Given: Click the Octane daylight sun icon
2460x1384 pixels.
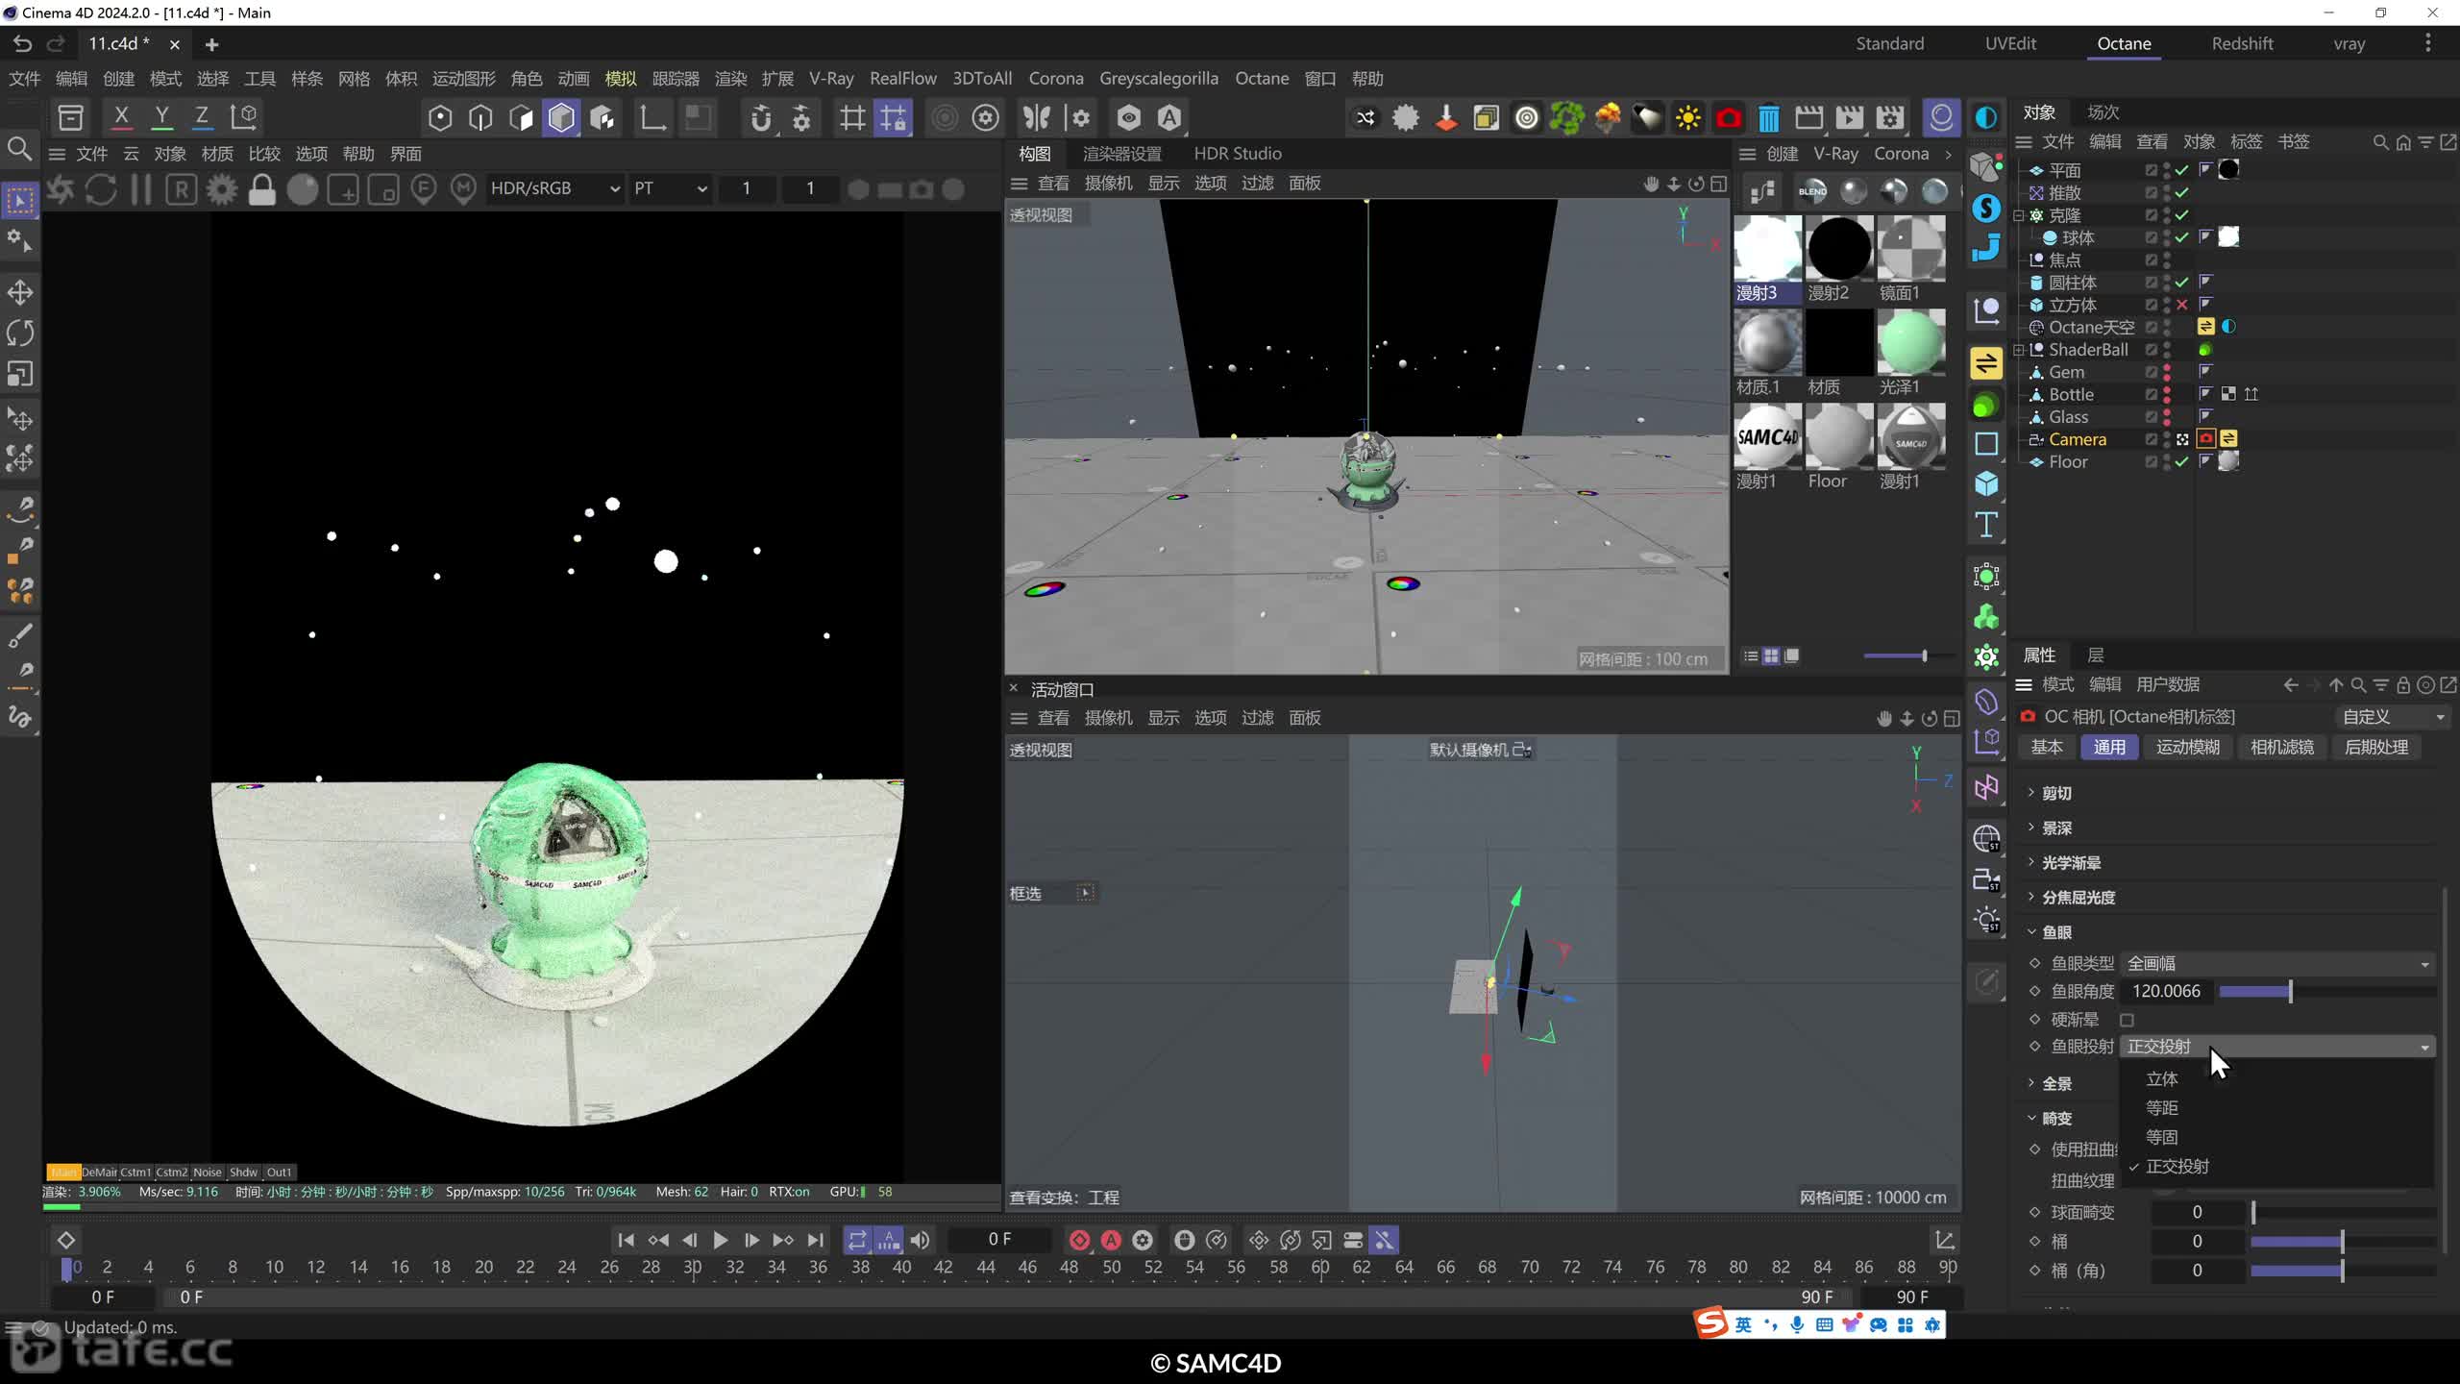Looking at the screenshot, I should 1687,118.
